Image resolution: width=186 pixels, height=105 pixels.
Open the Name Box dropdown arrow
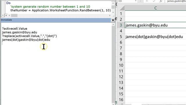136,1
